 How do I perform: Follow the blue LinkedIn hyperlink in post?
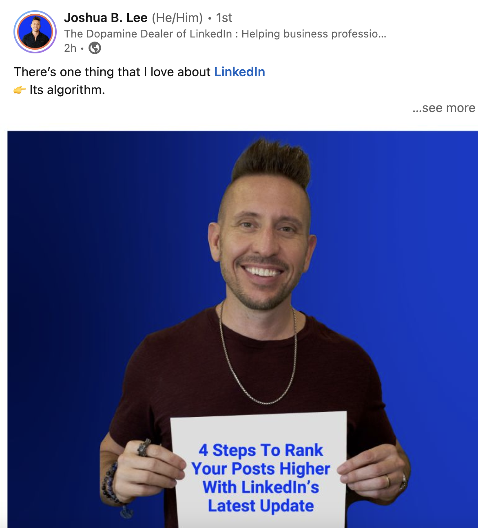coord(239,72)
